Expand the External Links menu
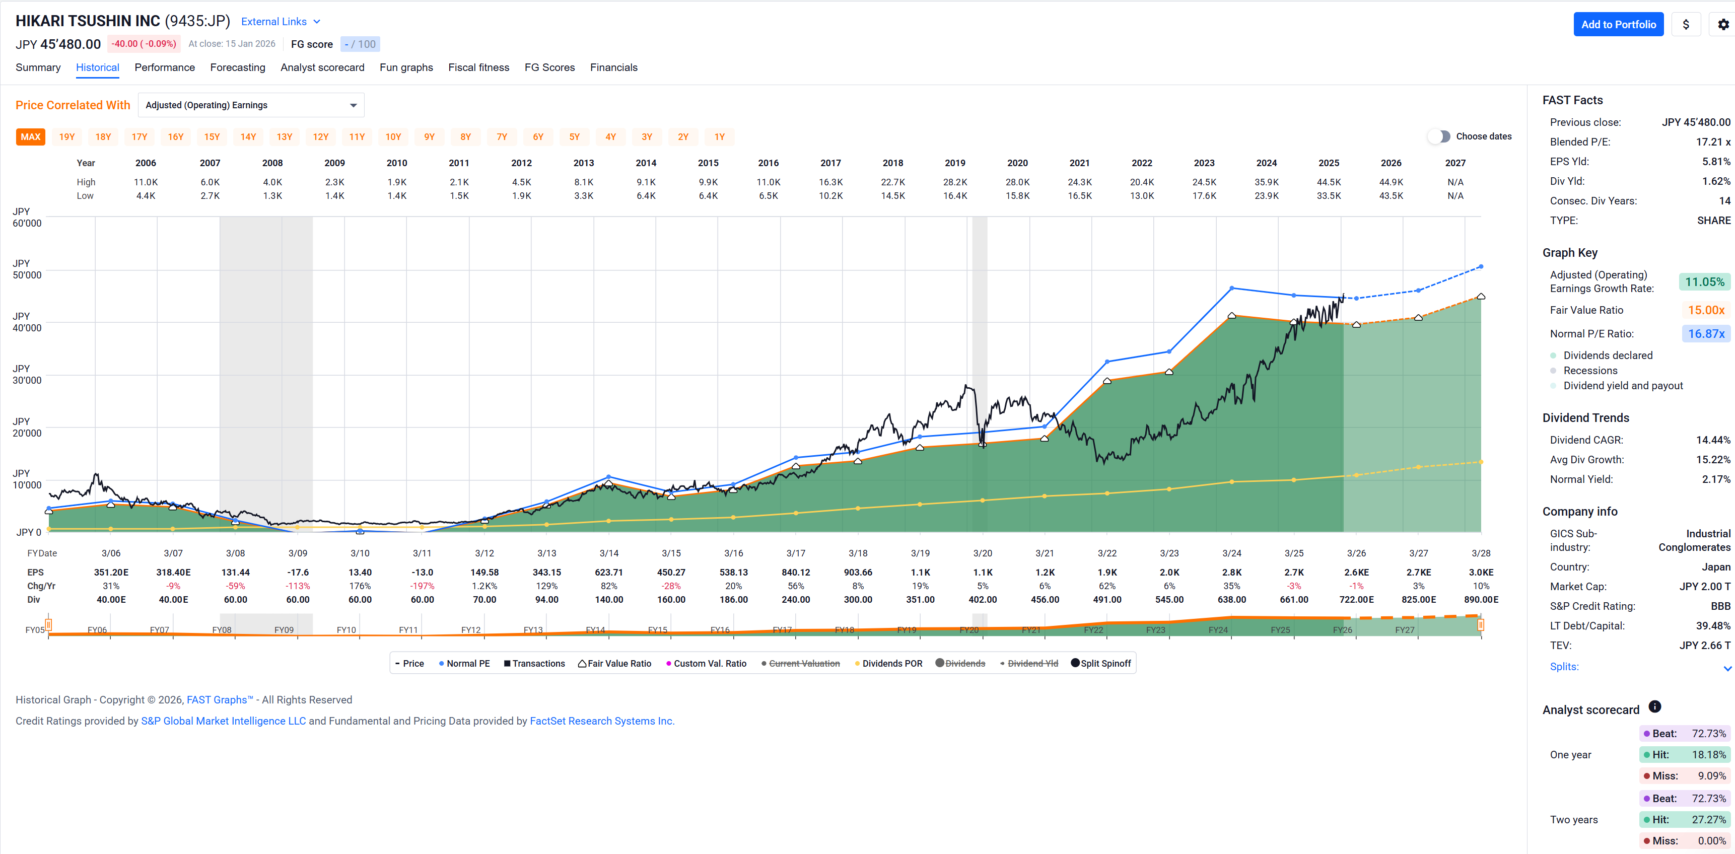The height and width of the screenshot is (854, 1735). coord(280,22)
